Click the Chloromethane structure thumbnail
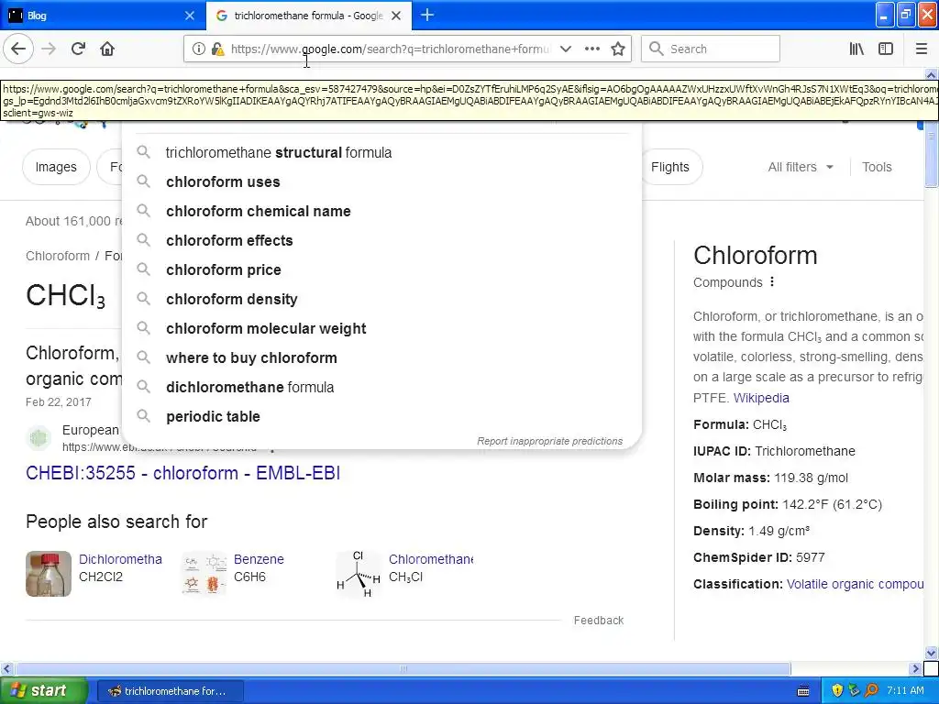The image size is (939, 704). (359, 574)
